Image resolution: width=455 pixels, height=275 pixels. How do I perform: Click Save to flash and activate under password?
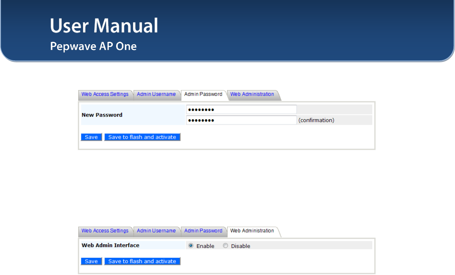coord(143,137)
